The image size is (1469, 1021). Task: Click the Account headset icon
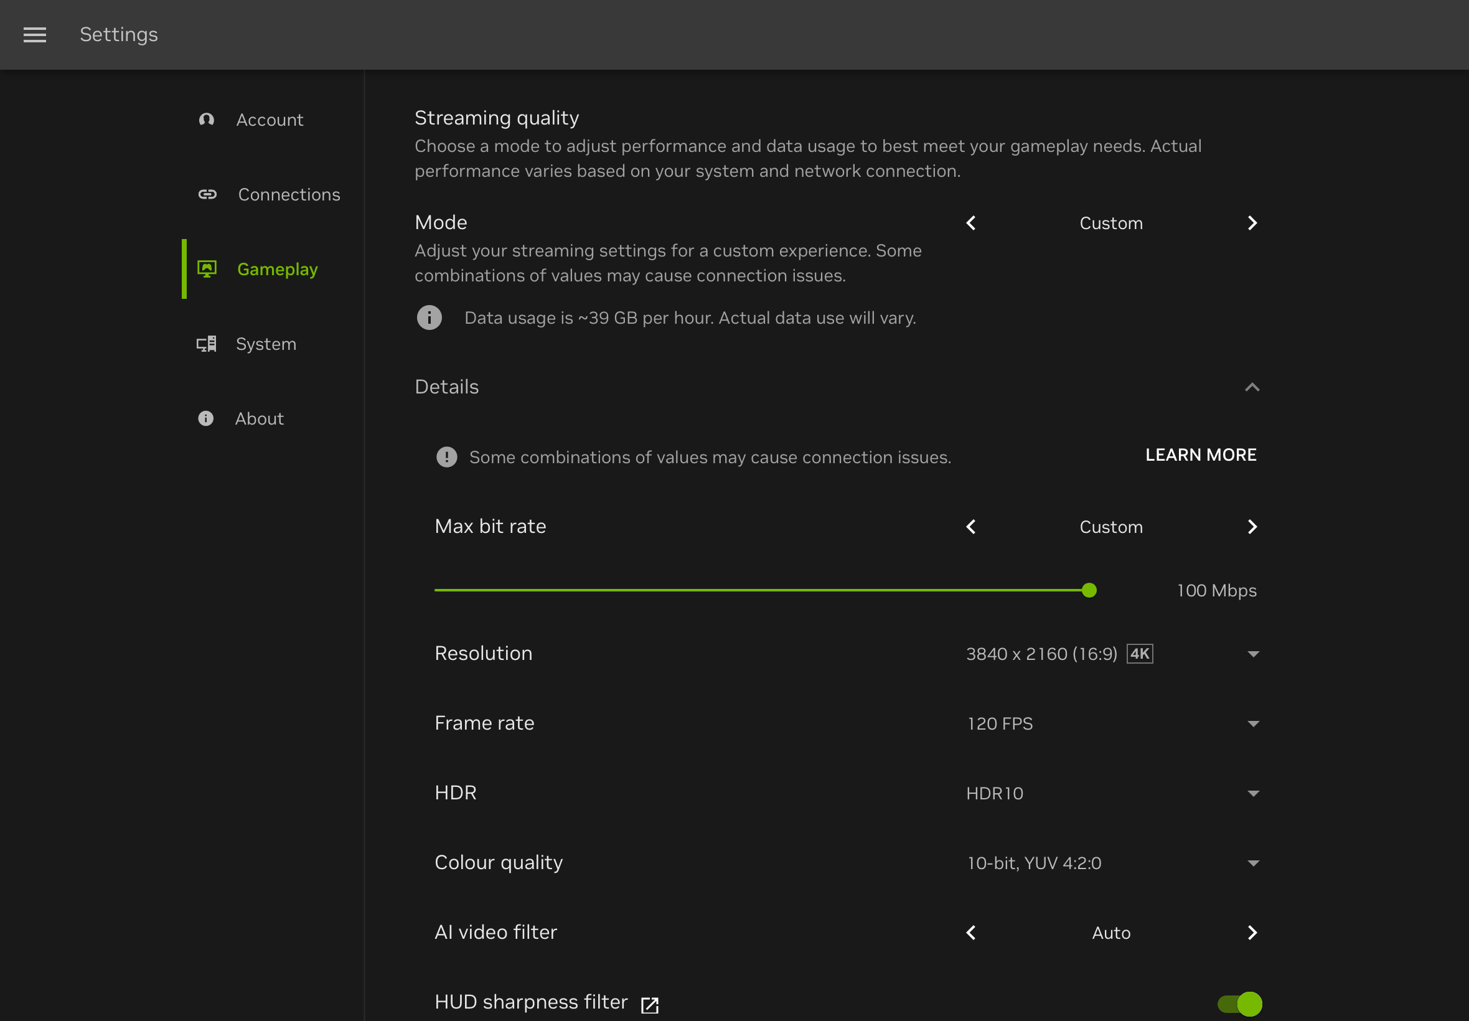[x=207, y=120]
